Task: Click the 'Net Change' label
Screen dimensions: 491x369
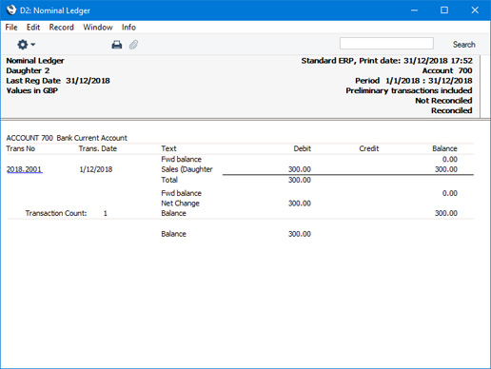Action: pos(180,204)
